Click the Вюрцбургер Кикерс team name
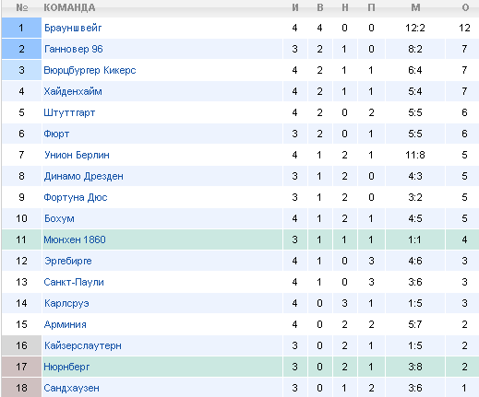Image resolution: width=479 pixels, height=397 pixels. (x=90, y=70)
